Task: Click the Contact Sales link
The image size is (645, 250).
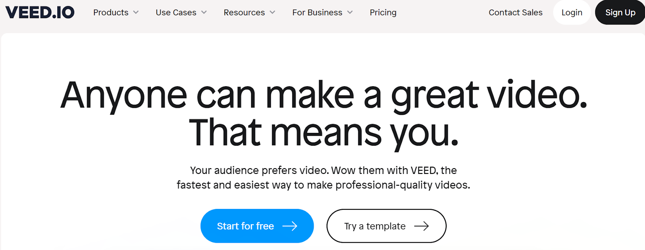Action: pyautogui.click(x=516, y=12)
